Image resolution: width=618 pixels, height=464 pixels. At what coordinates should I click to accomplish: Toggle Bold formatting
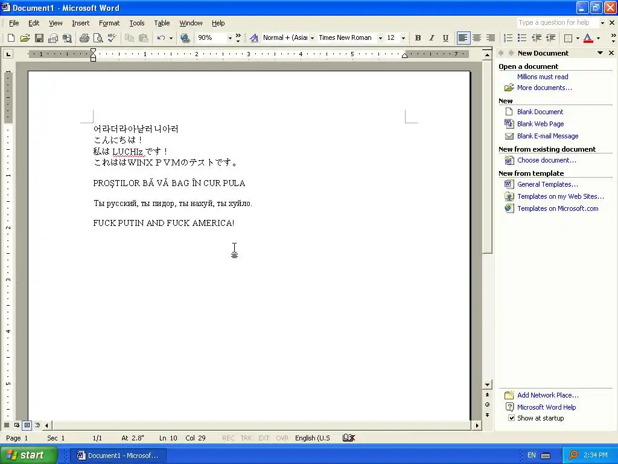[418, 38]
